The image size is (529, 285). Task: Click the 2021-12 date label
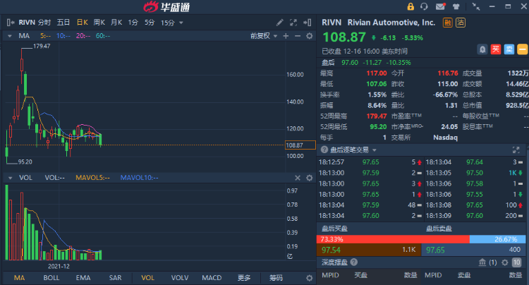59,267
